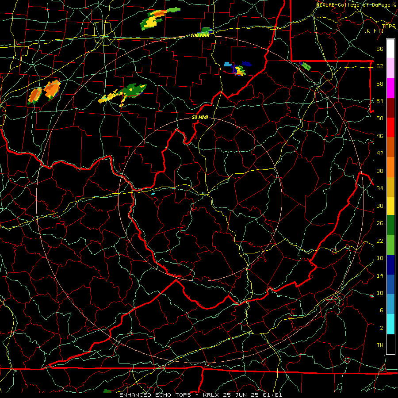398x398 pixels.
Task: Click the 62 legend value
Action: pos(380,66)
